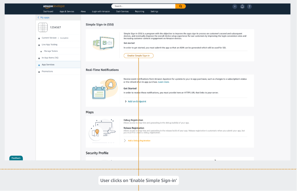Open the Apps & Services menu

coord(67,11)
